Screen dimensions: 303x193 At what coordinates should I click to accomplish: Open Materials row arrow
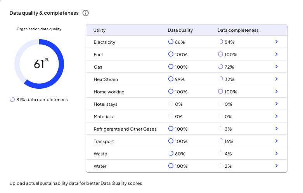tap(277, 116)
